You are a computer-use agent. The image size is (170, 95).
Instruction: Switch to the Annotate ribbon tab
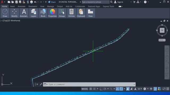coord(22,6)
